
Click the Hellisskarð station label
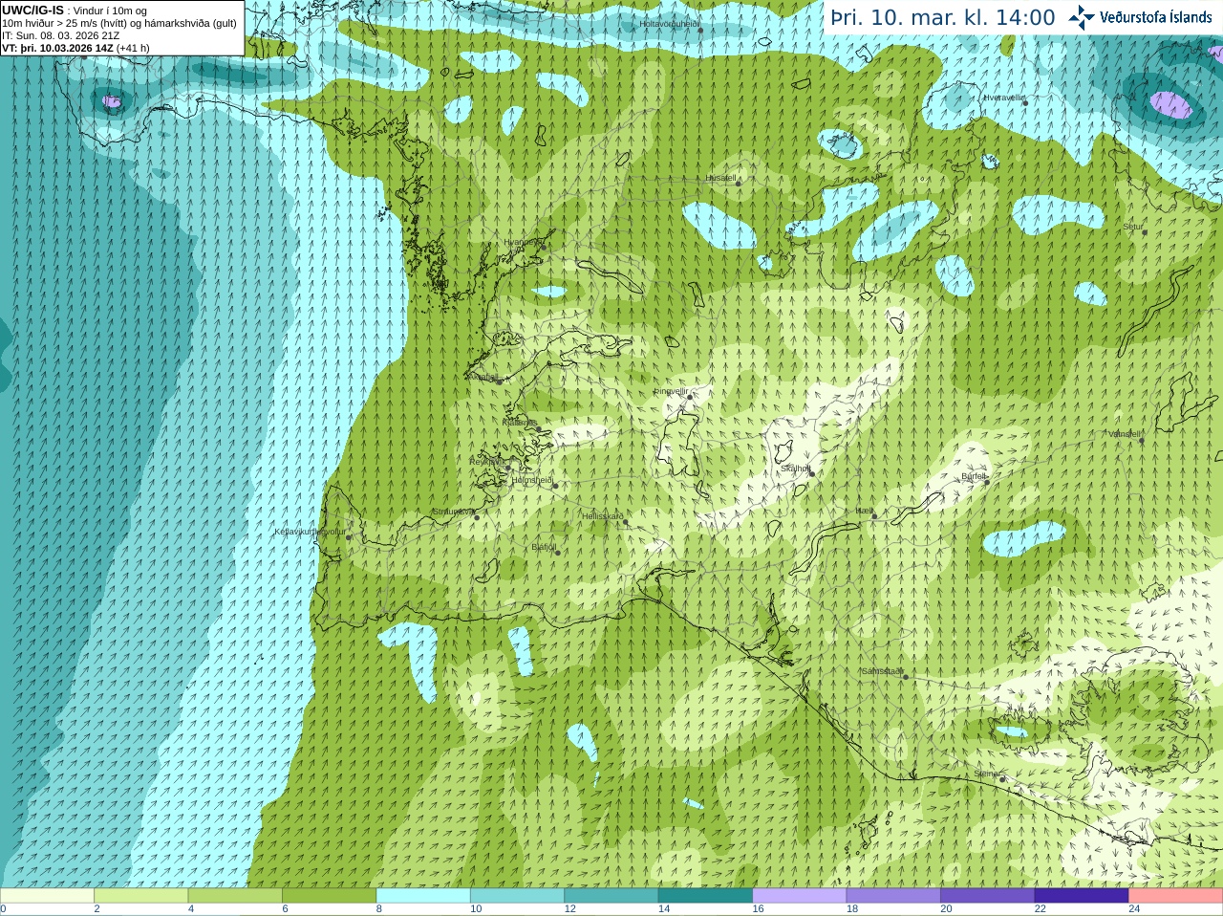tap(603, 516)
